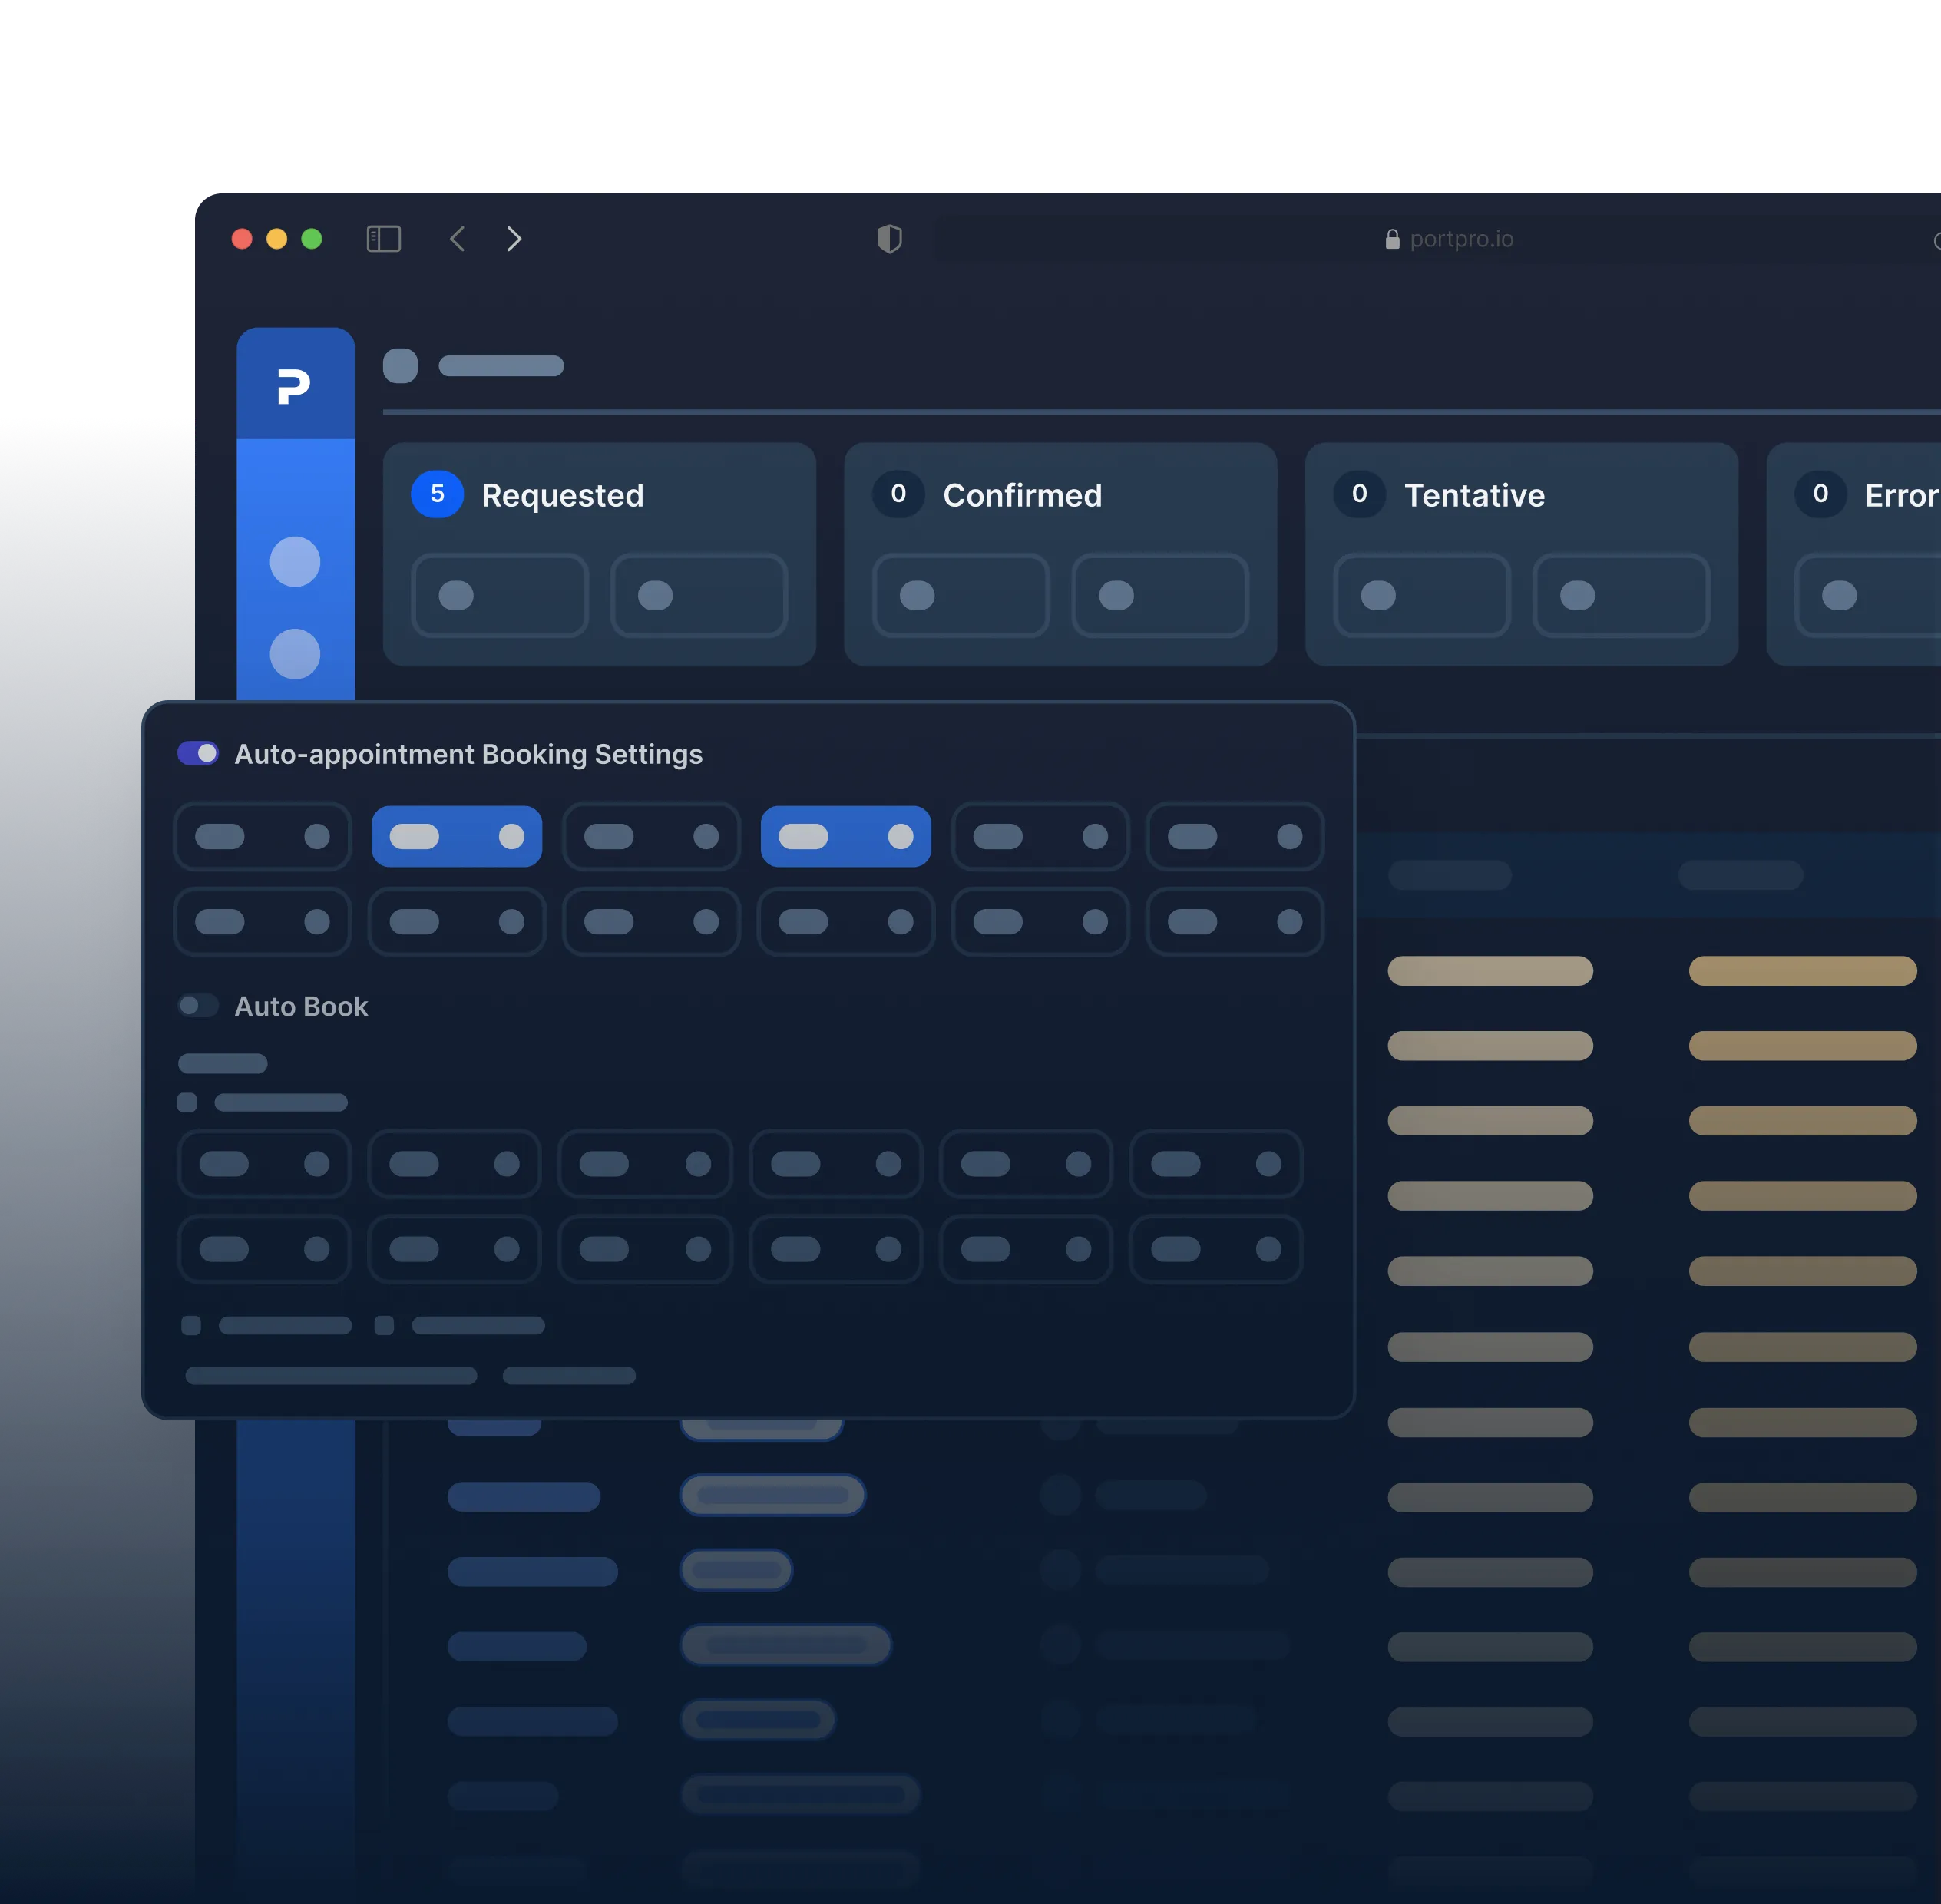Click the first box under Requested

tap(500, 596)
